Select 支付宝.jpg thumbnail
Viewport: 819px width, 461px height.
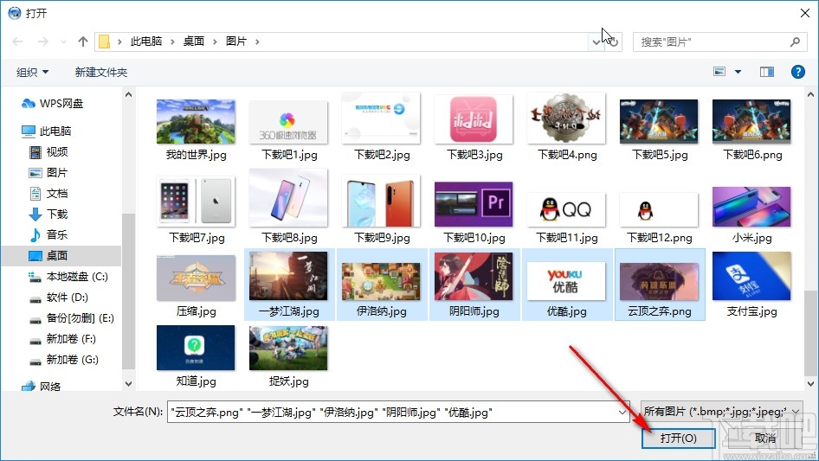pyautogui.click(x=751, y=276)
